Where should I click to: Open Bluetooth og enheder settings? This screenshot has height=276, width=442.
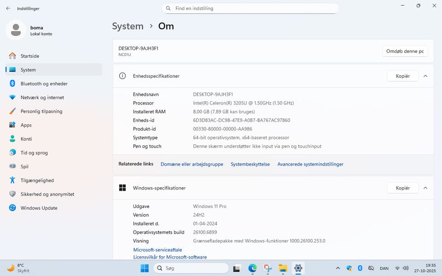tap(44, 84)
